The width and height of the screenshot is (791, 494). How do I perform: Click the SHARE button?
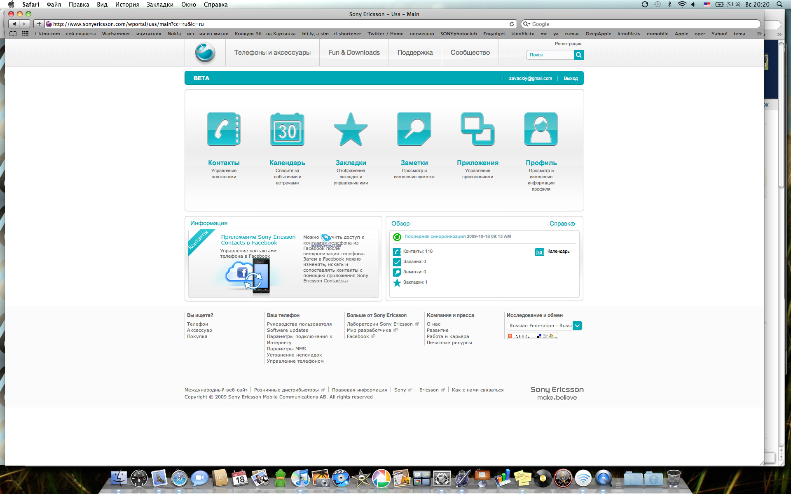532,336
